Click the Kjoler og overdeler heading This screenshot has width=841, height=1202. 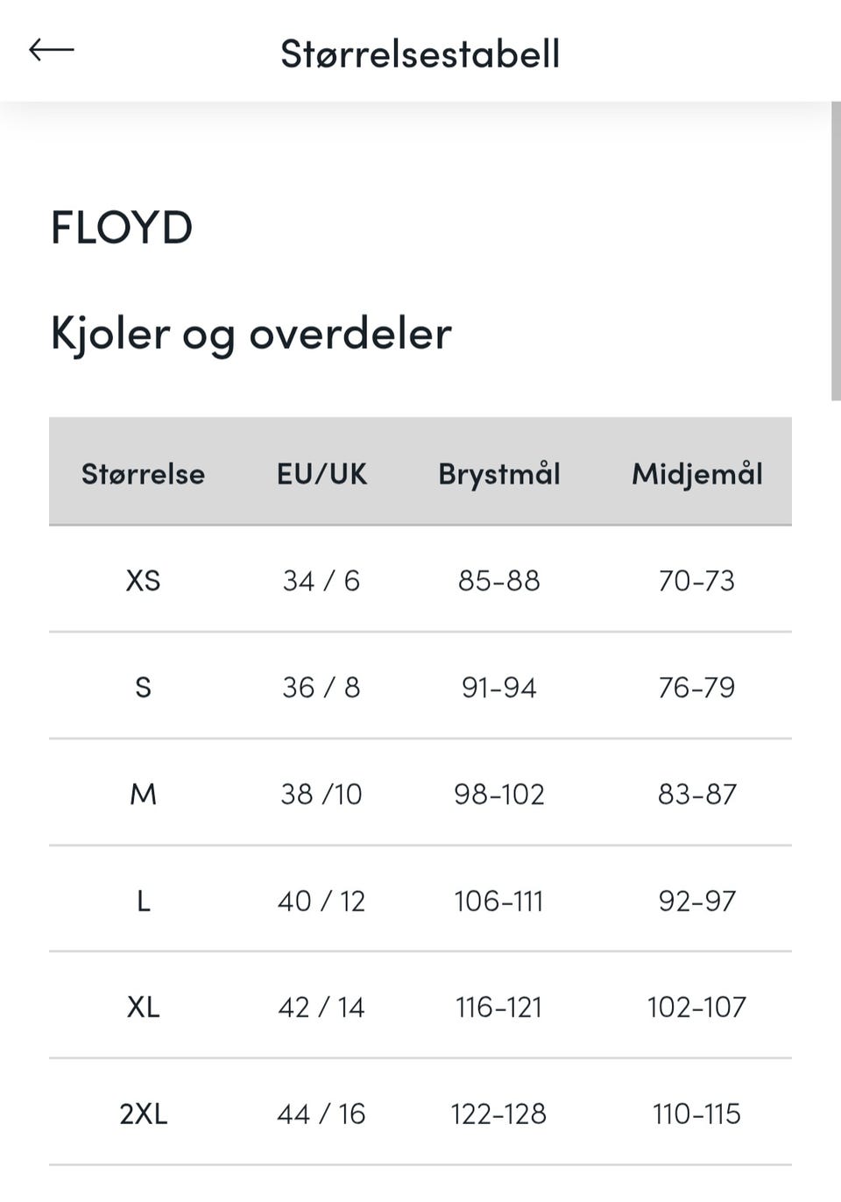[251, 335]
